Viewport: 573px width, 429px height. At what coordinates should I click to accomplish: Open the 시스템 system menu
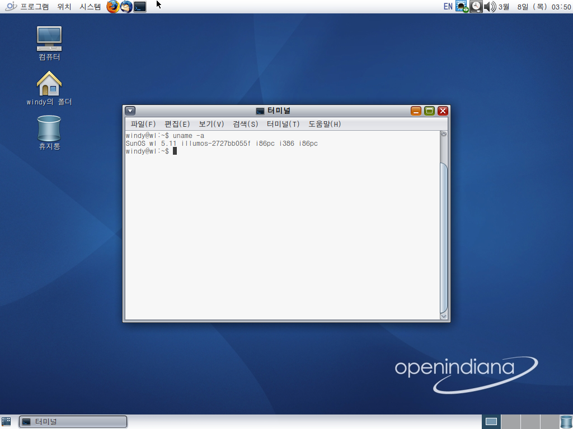[90, 7]
